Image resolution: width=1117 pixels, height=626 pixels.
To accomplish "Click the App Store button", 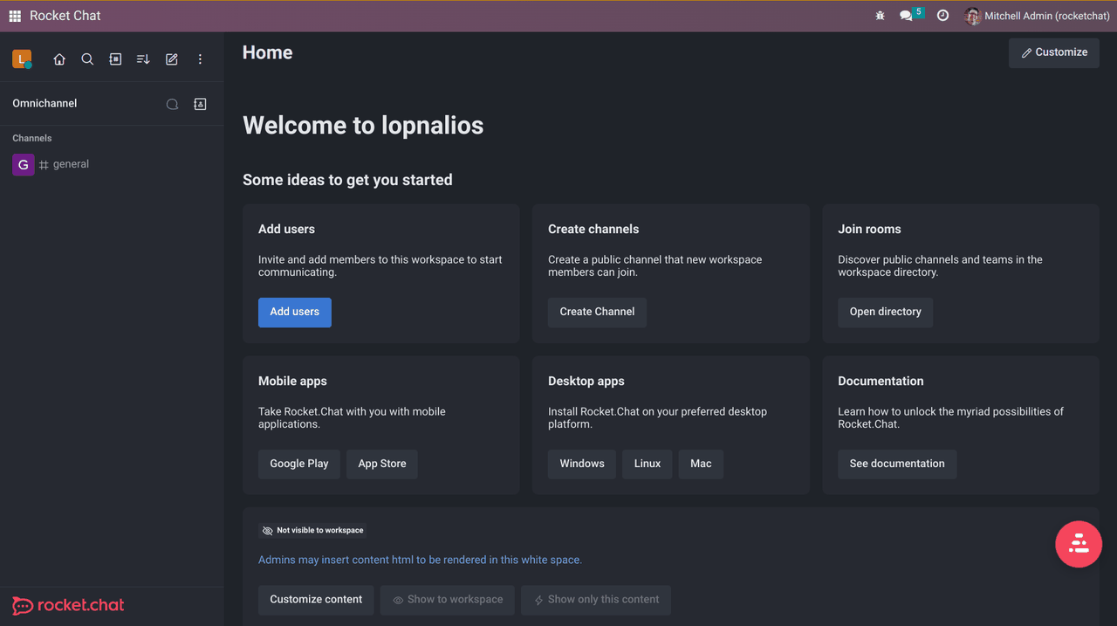I will coord(382,464).
